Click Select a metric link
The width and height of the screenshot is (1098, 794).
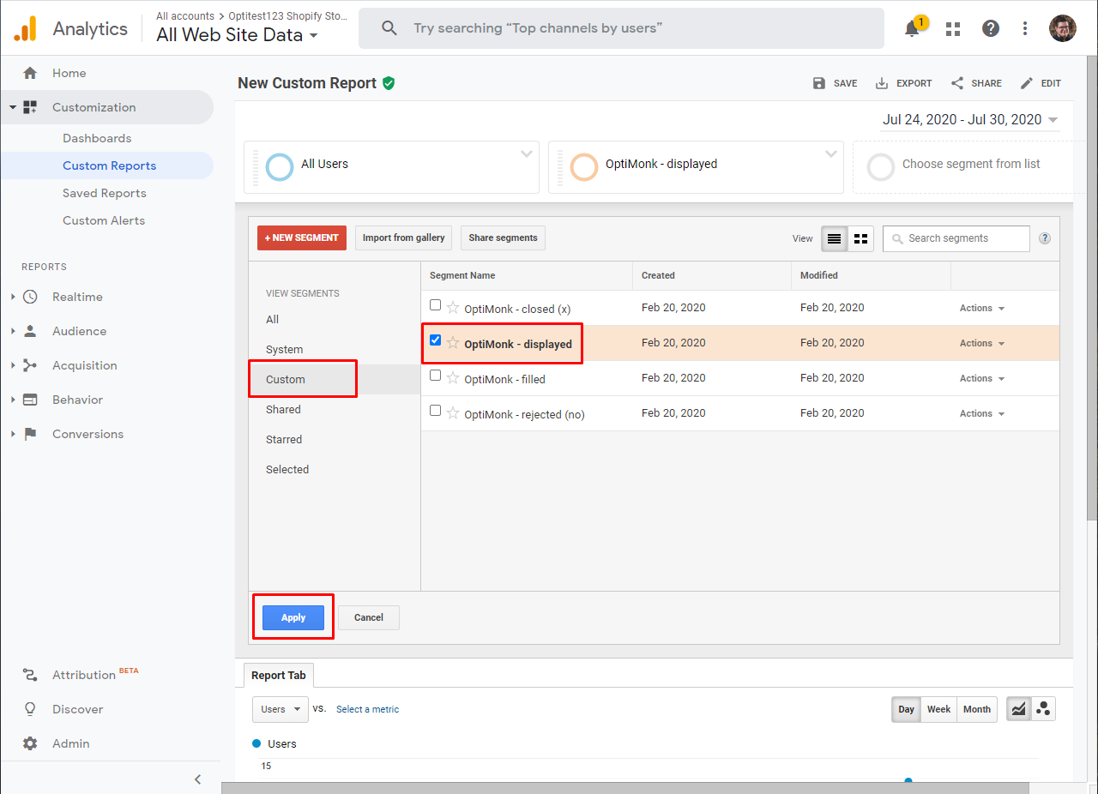tap(367, 709)
